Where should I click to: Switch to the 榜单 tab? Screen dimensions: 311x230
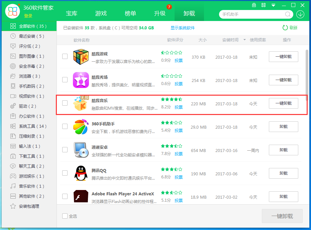click(x=130, y=13)
